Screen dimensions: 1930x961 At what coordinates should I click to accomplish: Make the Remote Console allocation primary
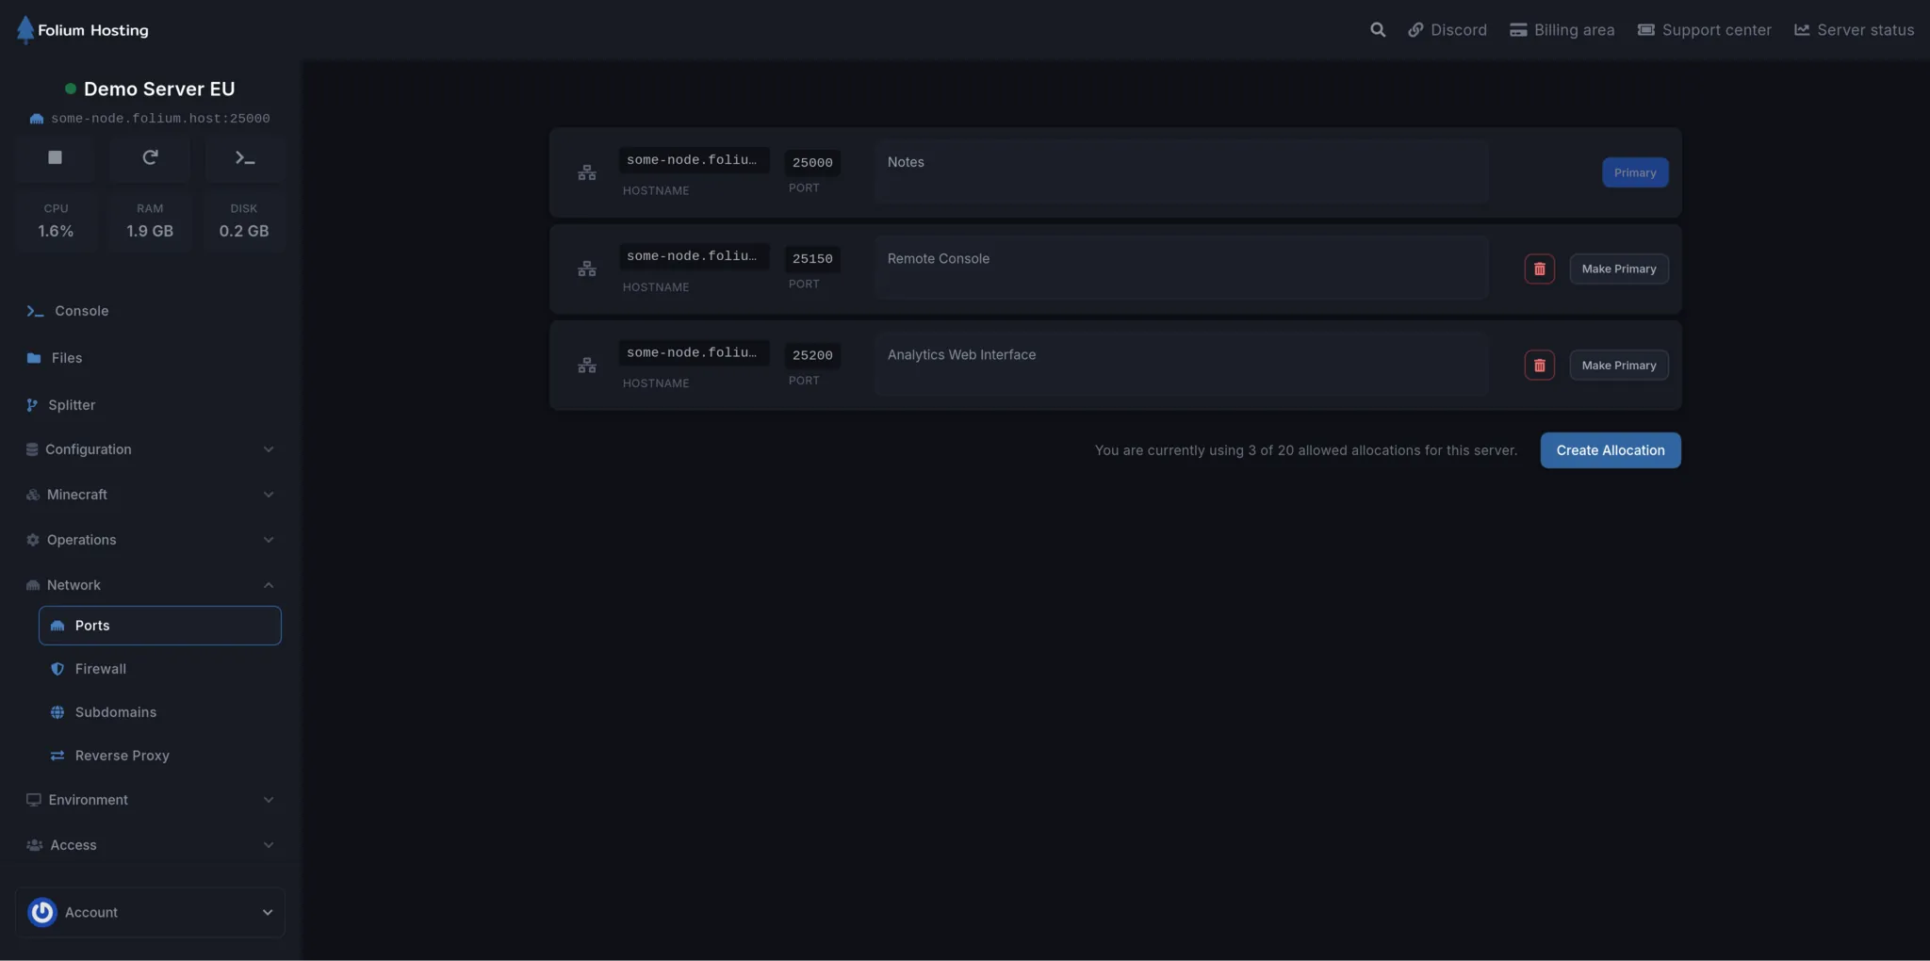(x=1618, y=269)
